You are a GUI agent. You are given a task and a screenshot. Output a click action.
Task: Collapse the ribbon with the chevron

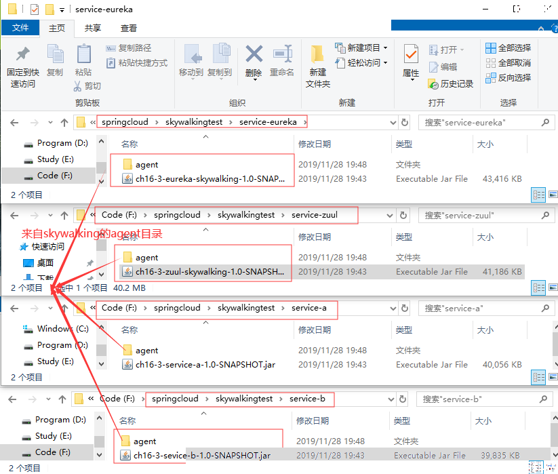[540, 28]
